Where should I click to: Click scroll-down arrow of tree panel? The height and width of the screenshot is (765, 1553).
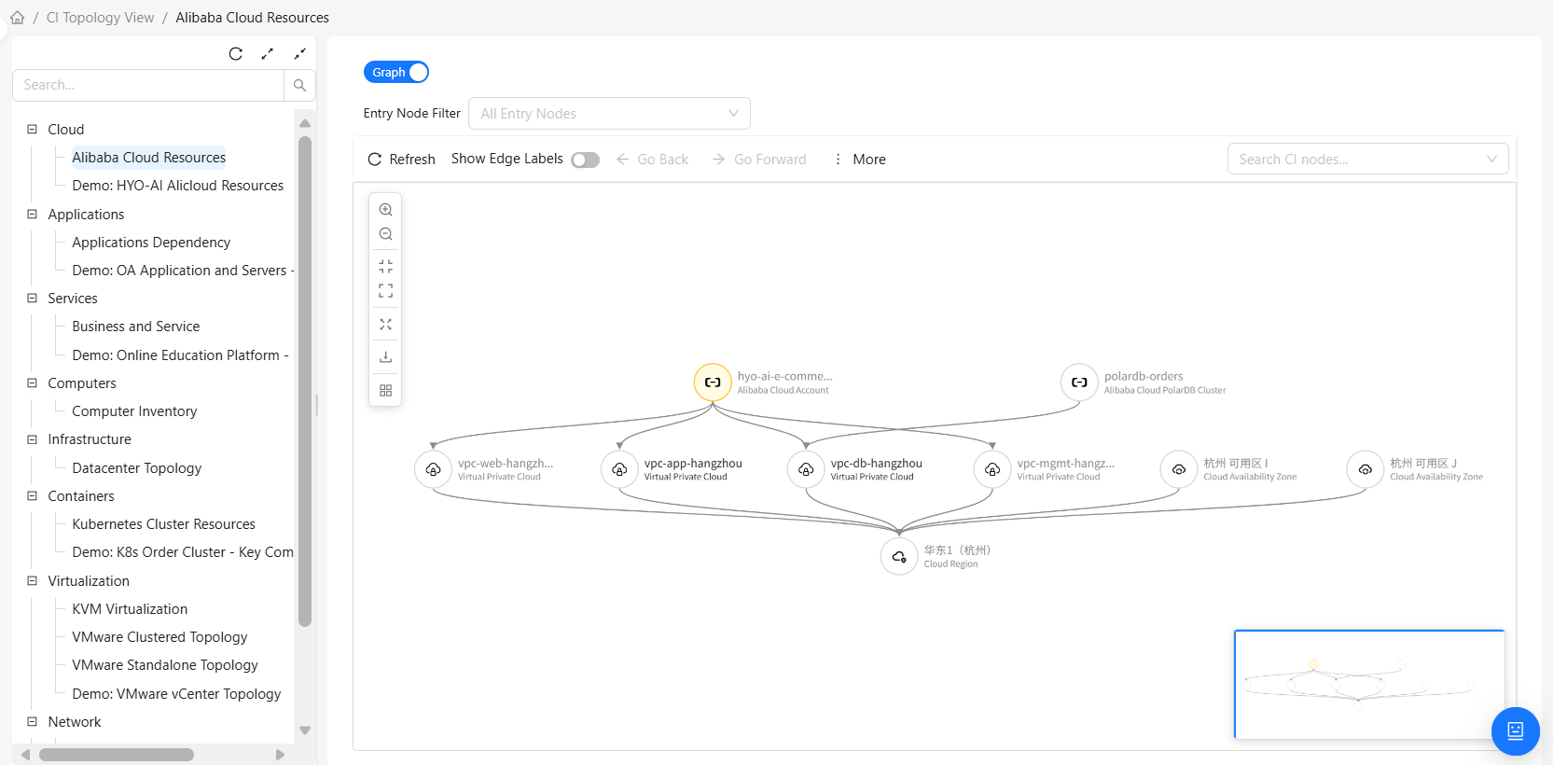click(305, 730)
